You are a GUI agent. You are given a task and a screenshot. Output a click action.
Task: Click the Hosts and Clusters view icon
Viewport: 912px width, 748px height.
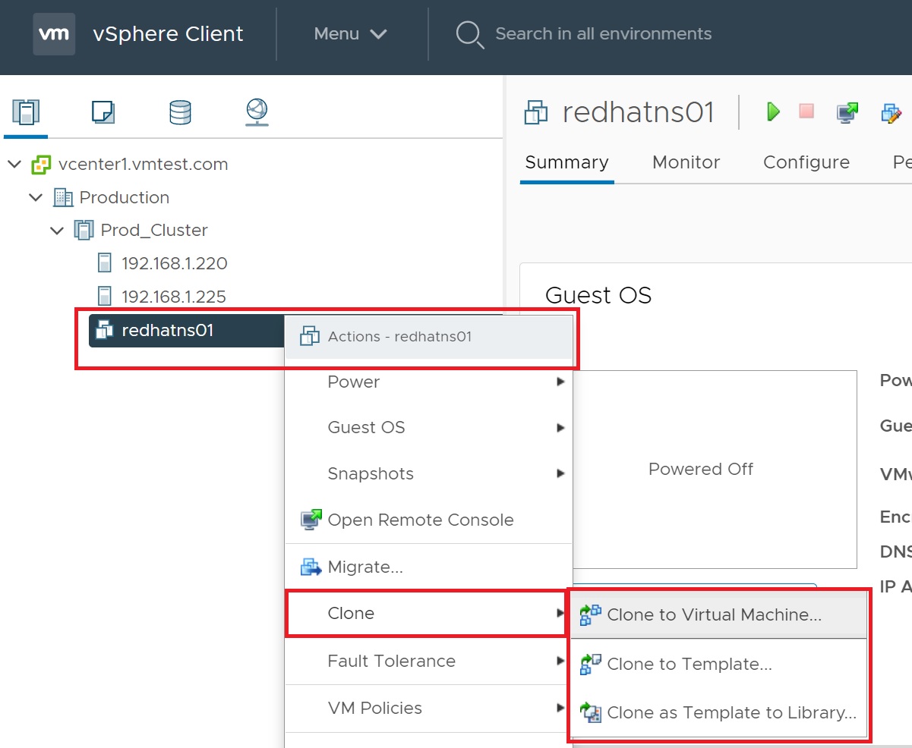pyautogui.click(x=26, y=112)
